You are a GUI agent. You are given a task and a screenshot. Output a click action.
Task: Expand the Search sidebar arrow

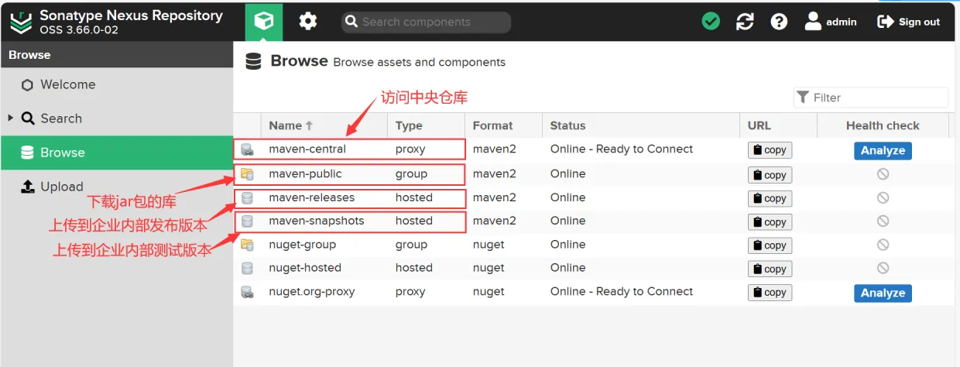[x=11, y=118]
